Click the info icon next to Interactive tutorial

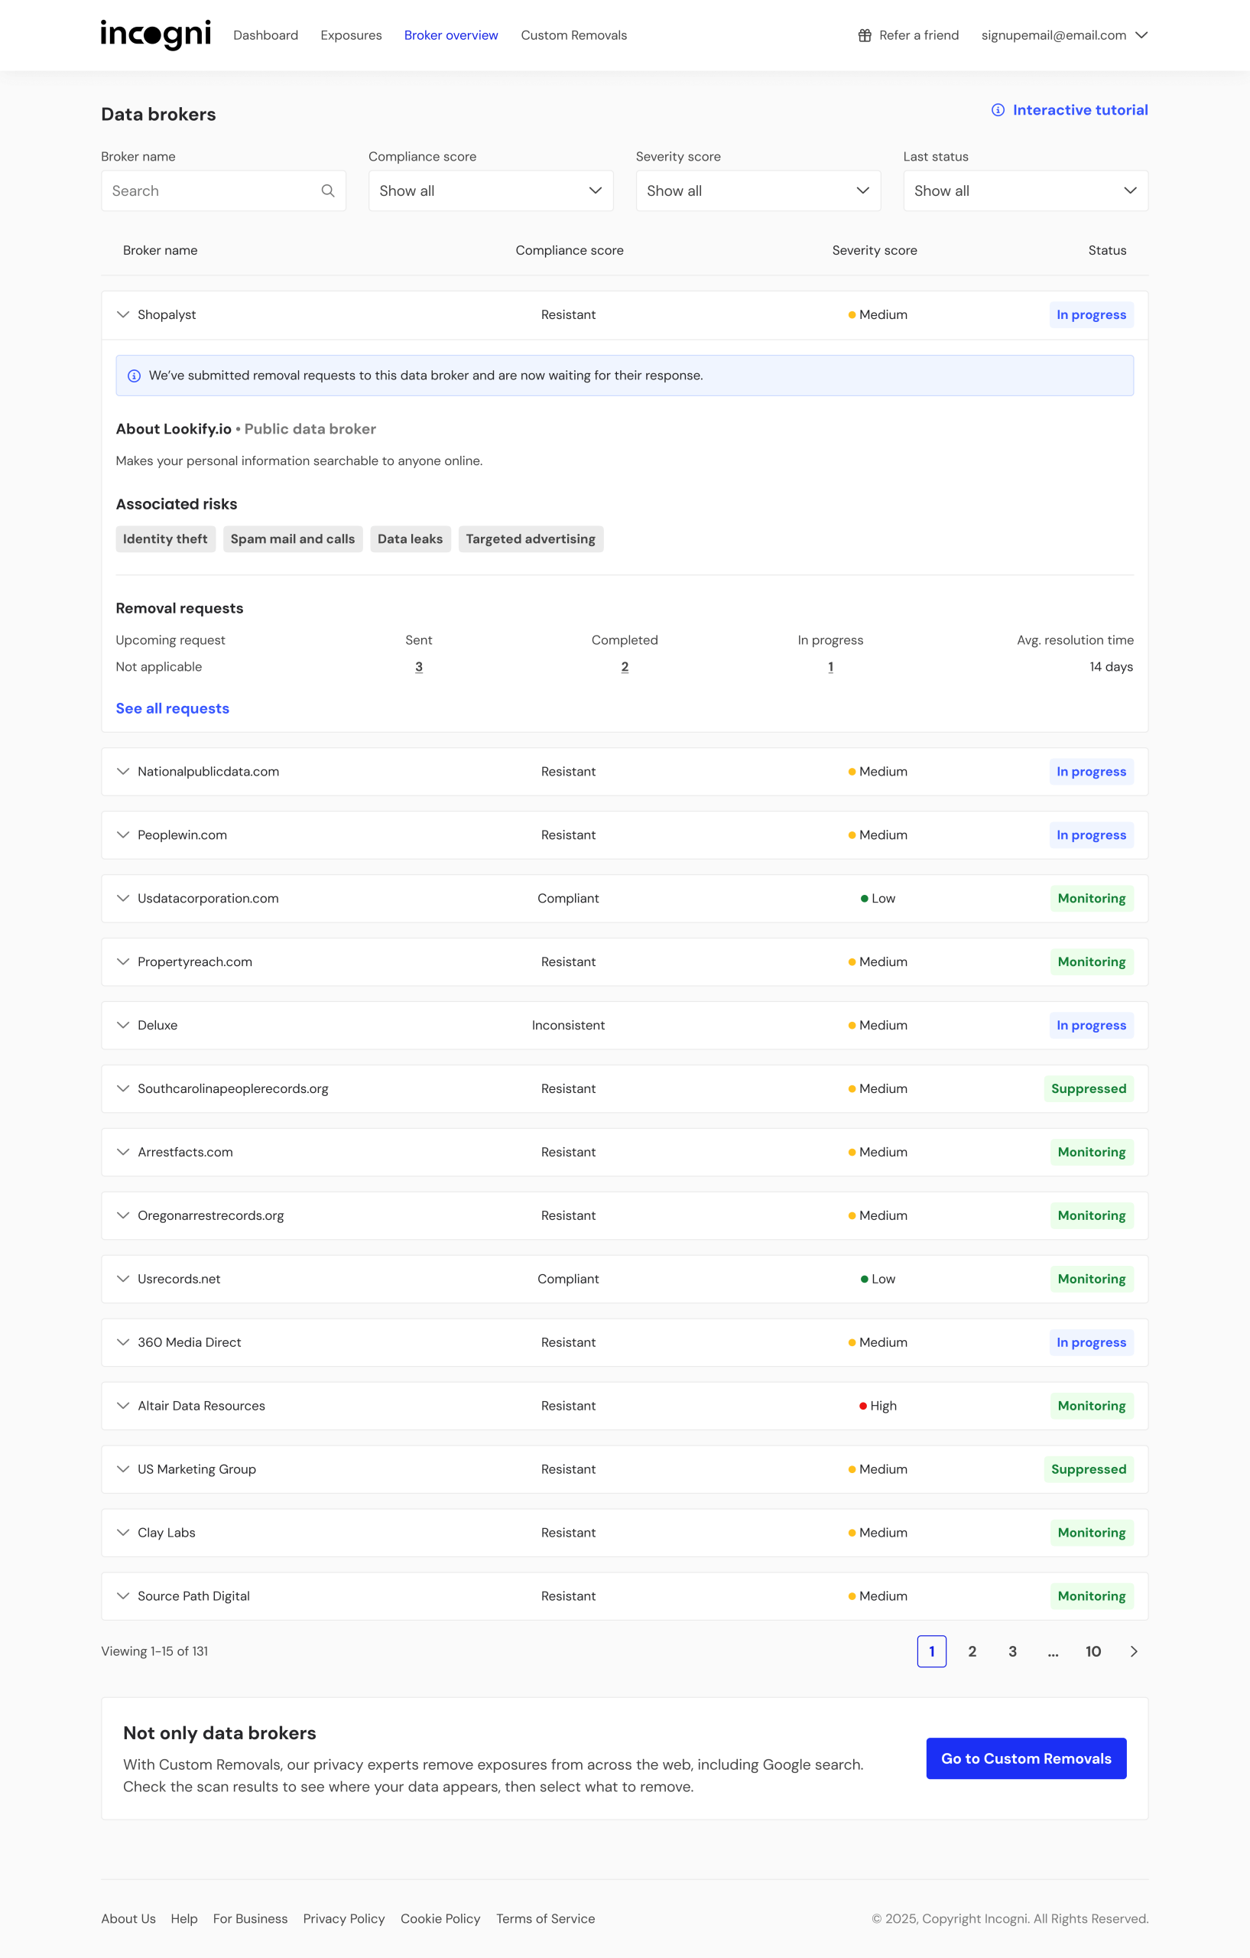pyautogui.click(x=997, y=110)
